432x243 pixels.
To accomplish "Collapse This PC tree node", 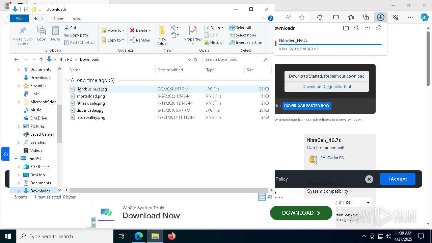I will pyautogui.click(x=16, y=159).
